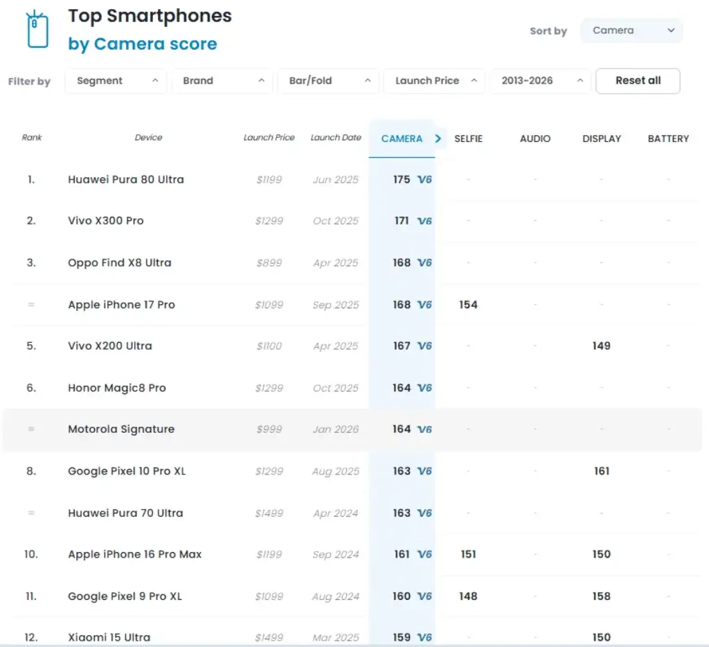
Task: Click the 161 display score for Pixel 10 Pro XL
Action: coord(601,471)
